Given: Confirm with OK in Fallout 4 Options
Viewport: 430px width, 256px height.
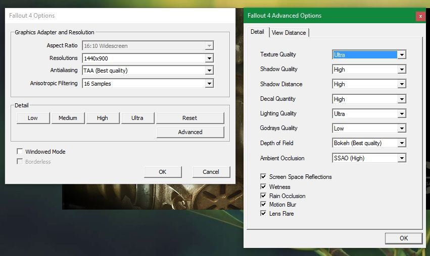Looking at the screenshot, I should pyautogui.click(x=163, y=172).
